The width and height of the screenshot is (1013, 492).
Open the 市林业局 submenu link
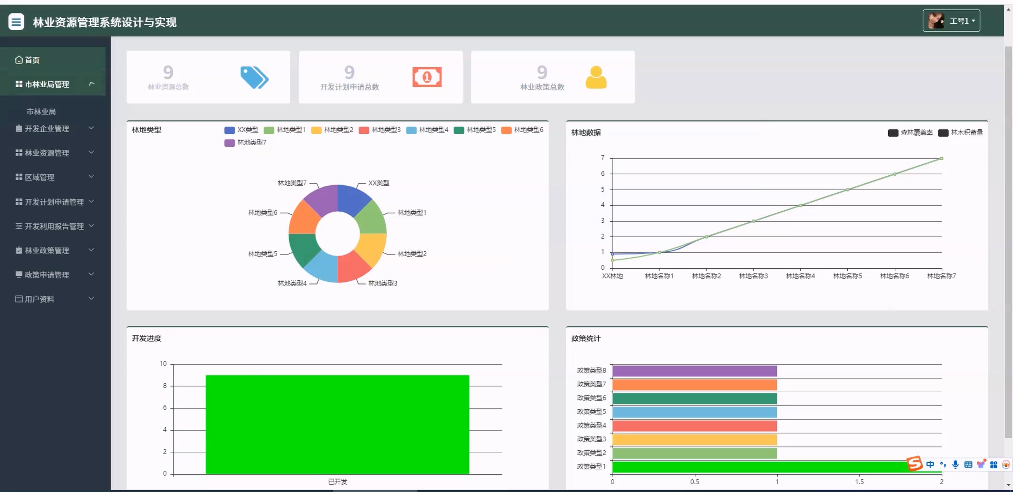click(41, 112)
